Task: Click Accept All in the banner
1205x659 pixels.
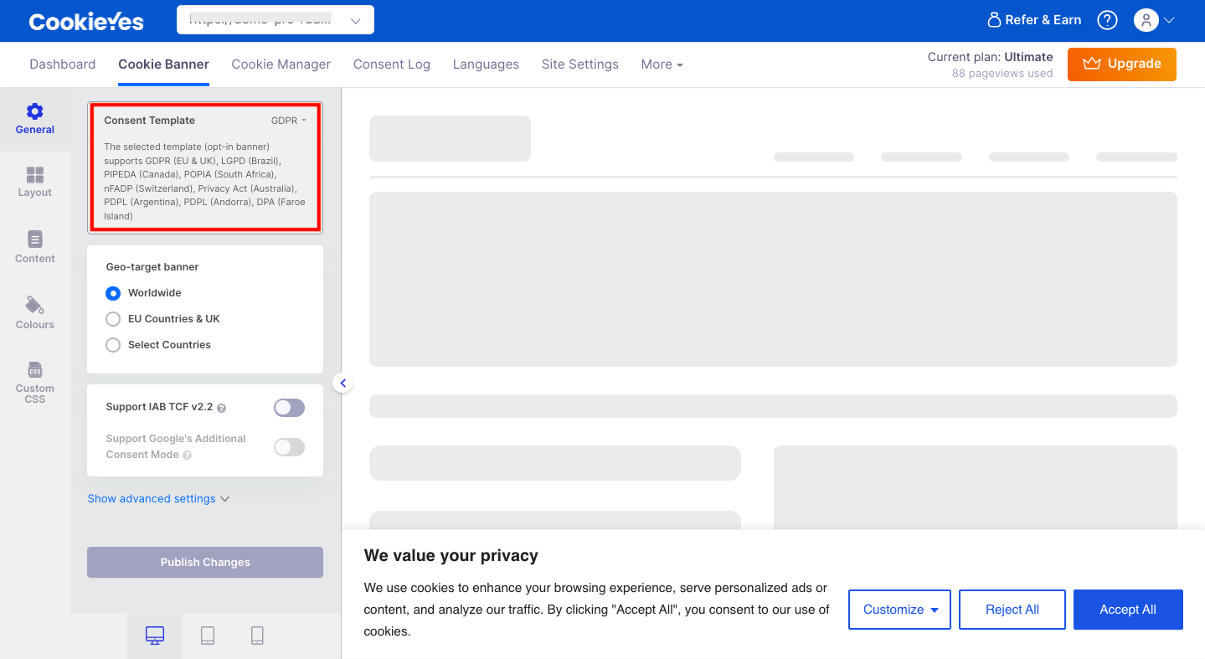Action: click(x=1128, y=610)
